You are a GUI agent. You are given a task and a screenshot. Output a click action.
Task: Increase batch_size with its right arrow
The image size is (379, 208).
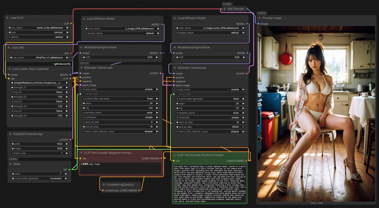pyautogui.click(x=66, y=153)
